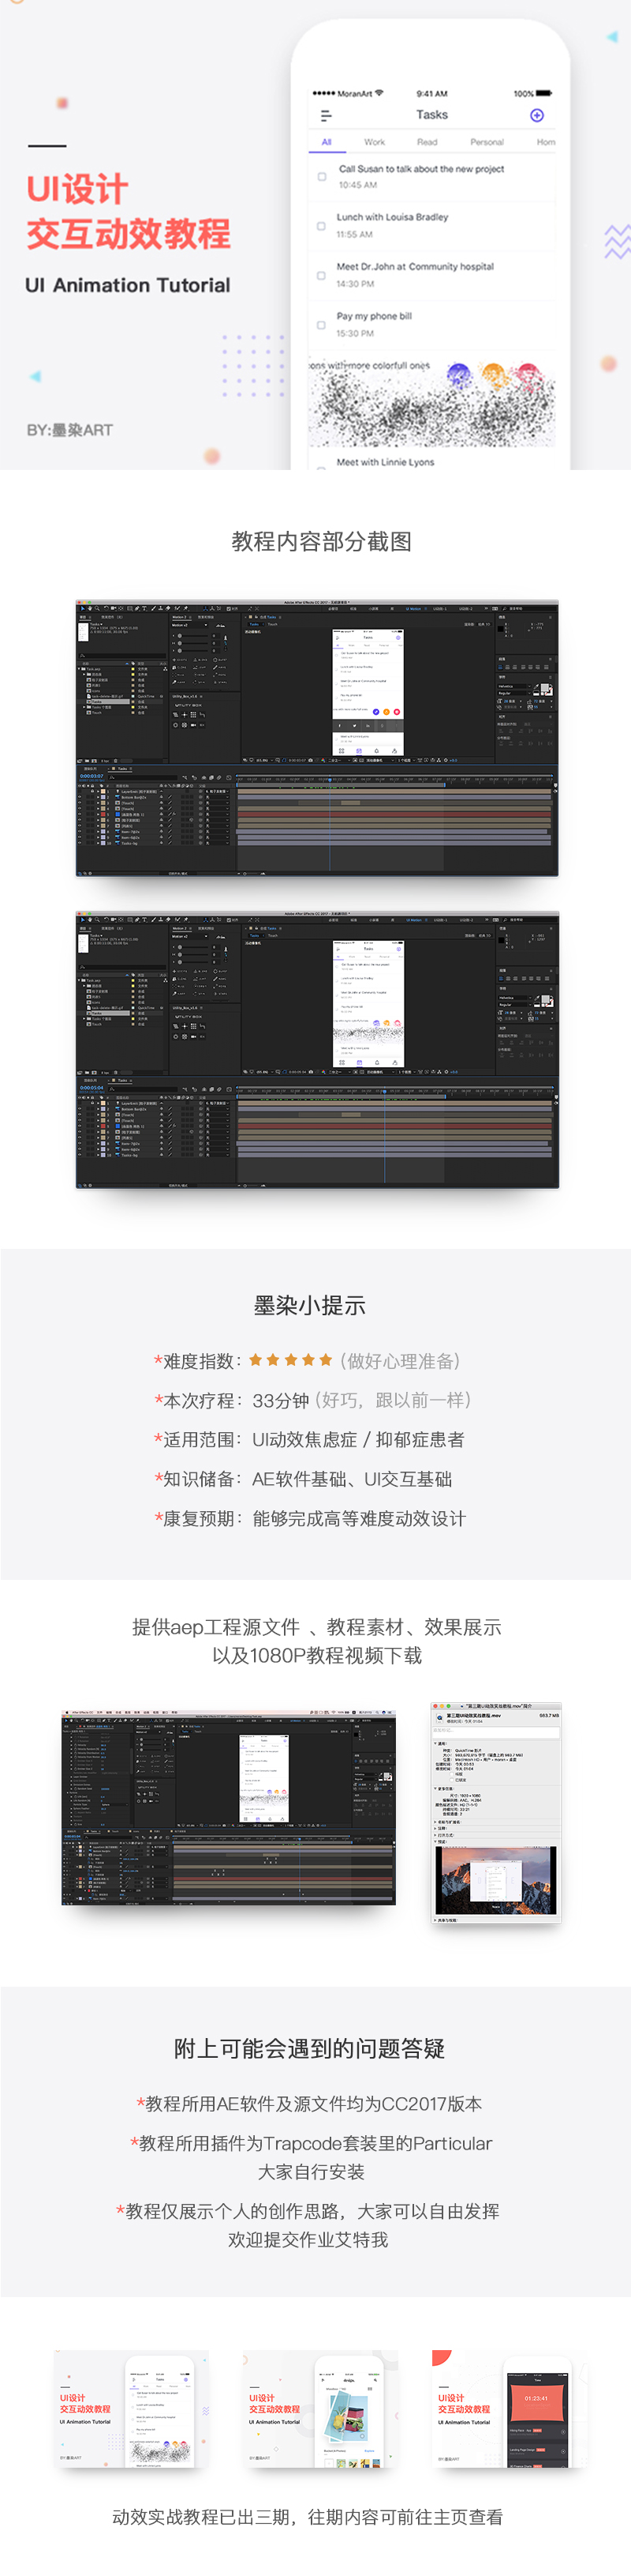The height and width of the screenshot is (2576, 631).
Task: Click the 'Lunch with Louisa Bradley' task title
Action: (392, 217)
